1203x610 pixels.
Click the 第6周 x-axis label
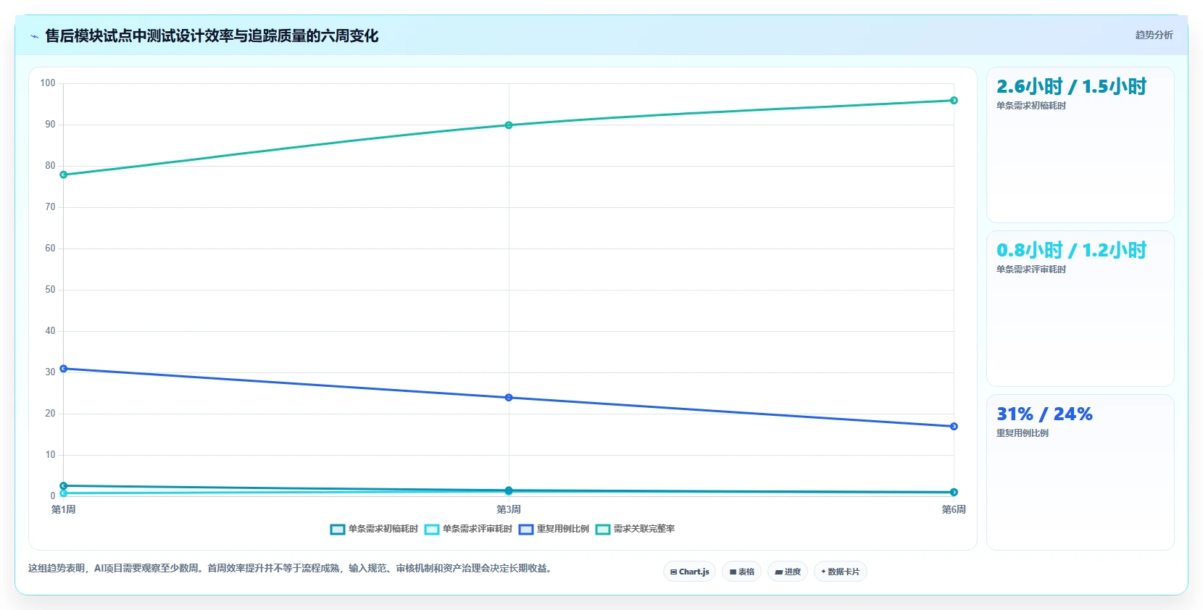click(954, 509)
